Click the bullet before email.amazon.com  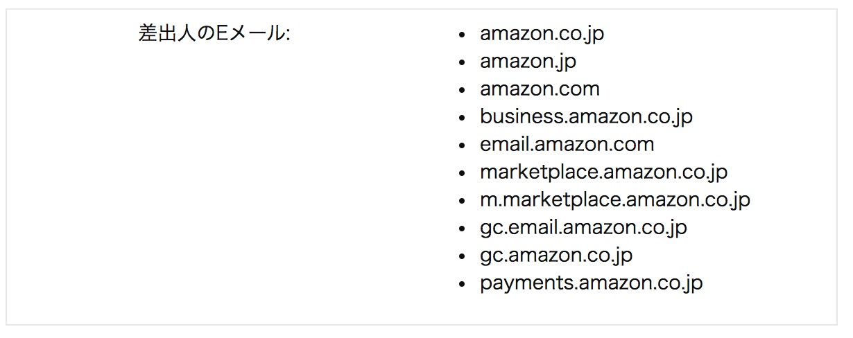coord(463,145)
